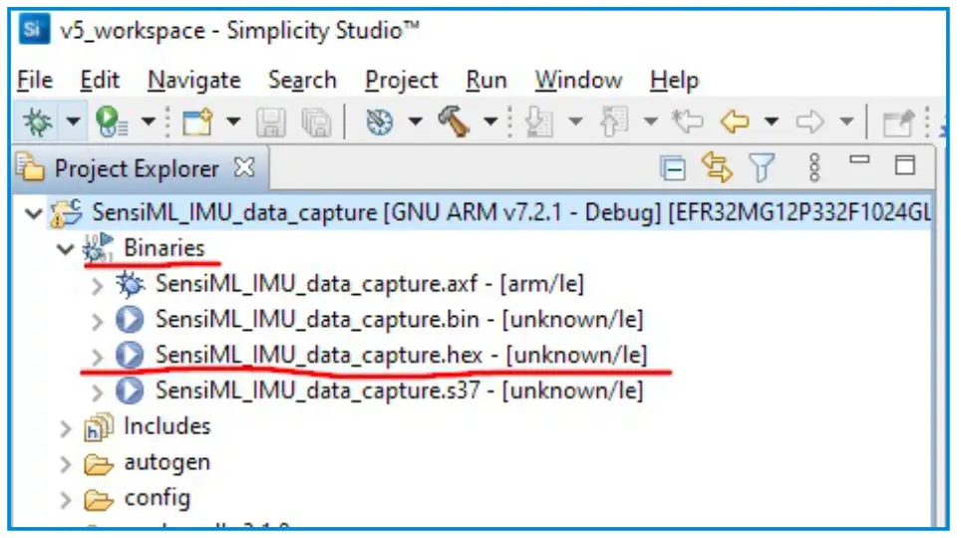The height and width of the screenshot is (538, 961).
Task: Open the New wizard dropdown arrow
Action: [233, 121]
